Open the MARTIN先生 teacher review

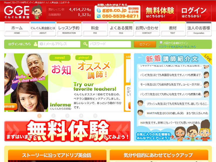tap(177, 113)
